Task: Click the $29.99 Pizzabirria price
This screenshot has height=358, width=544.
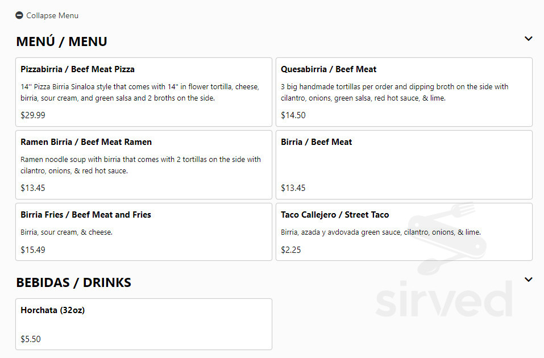Action: click(x=33, y=115)
